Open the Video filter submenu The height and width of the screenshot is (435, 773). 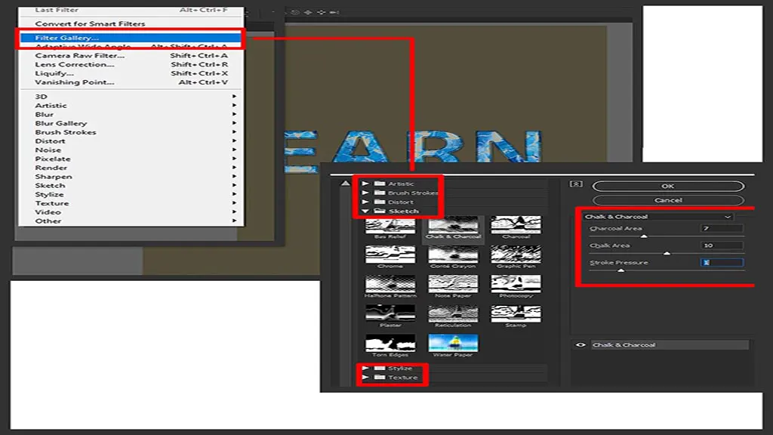click(x=131, y=212)
